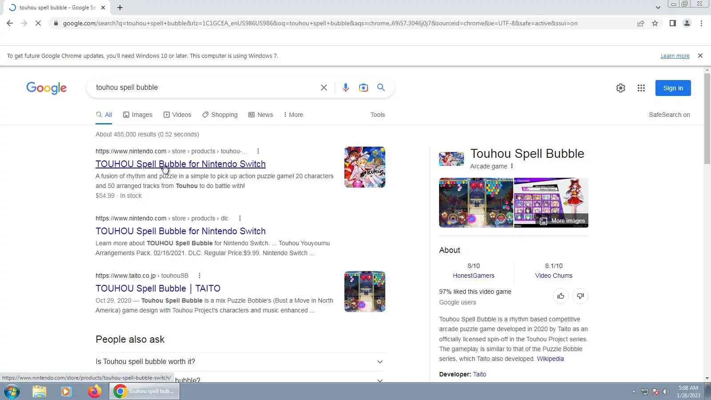Launch Firefox from taskbar
This screenshot has width=711, height=400.
tap(94, 392)
